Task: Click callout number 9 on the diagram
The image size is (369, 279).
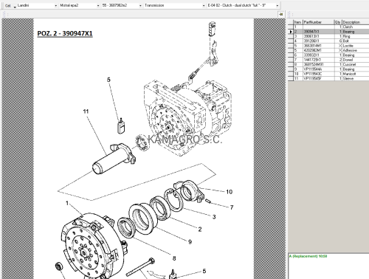Action: tap(190, 242)
